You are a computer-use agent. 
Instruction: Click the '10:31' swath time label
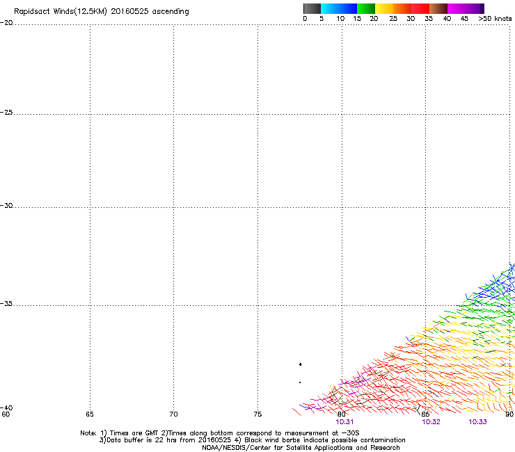[x=344, y=422]
